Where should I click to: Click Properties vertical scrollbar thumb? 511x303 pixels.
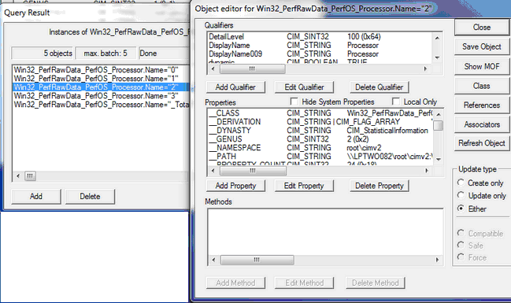click(439, 126)
